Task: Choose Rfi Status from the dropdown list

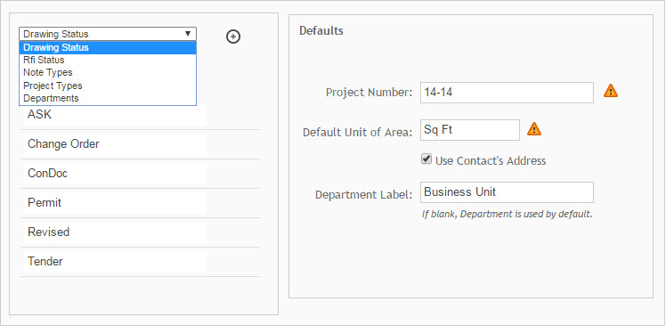Action: tap(108, 60)
